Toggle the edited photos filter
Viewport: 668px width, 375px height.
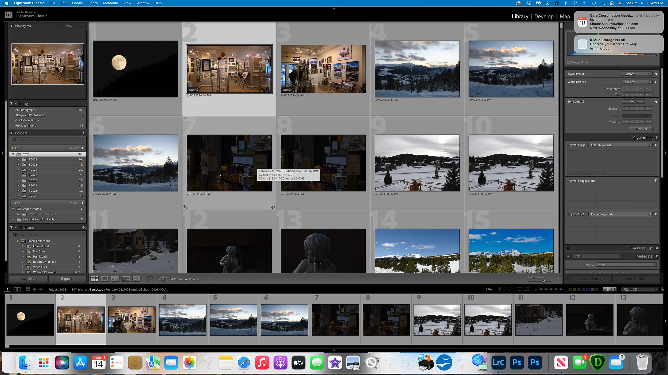click(x=519, y=289)
